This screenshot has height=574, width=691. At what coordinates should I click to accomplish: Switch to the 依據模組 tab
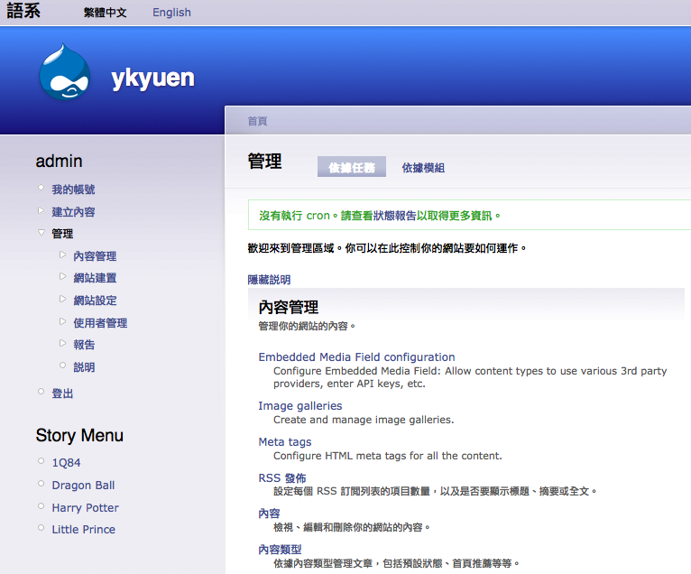click(423, 168)
